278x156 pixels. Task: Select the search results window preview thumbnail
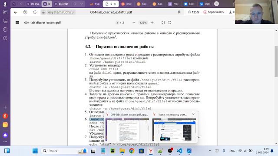pos(174,130)
